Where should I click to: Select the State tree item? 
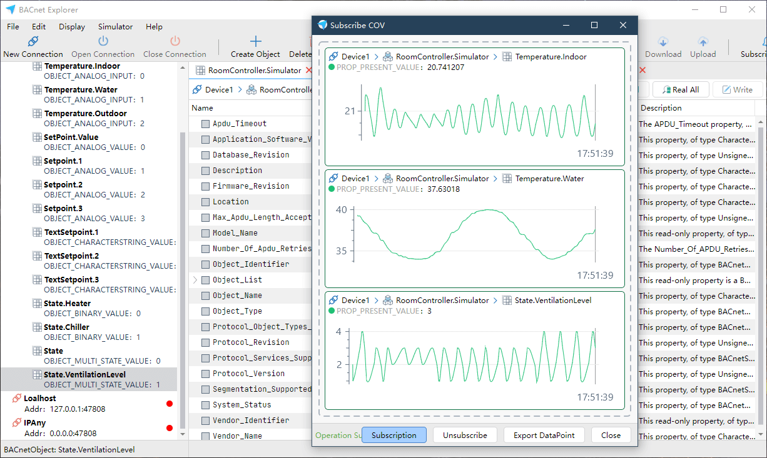[x=89, y=356]
